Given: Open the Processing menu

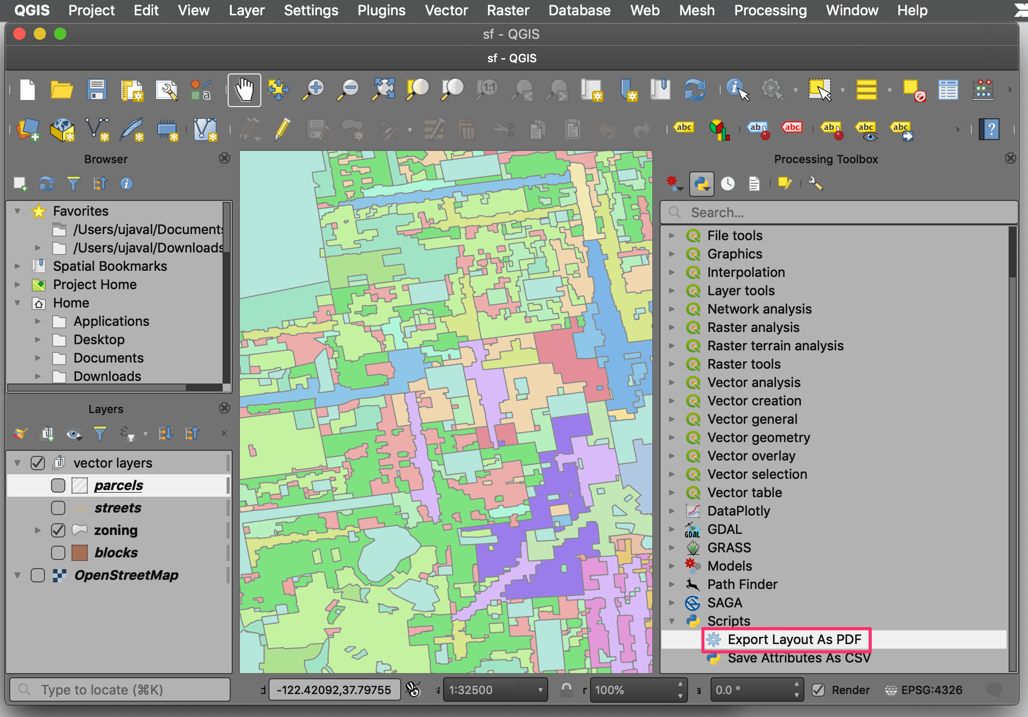Looking at the screenshot, I should click(770, 10).
